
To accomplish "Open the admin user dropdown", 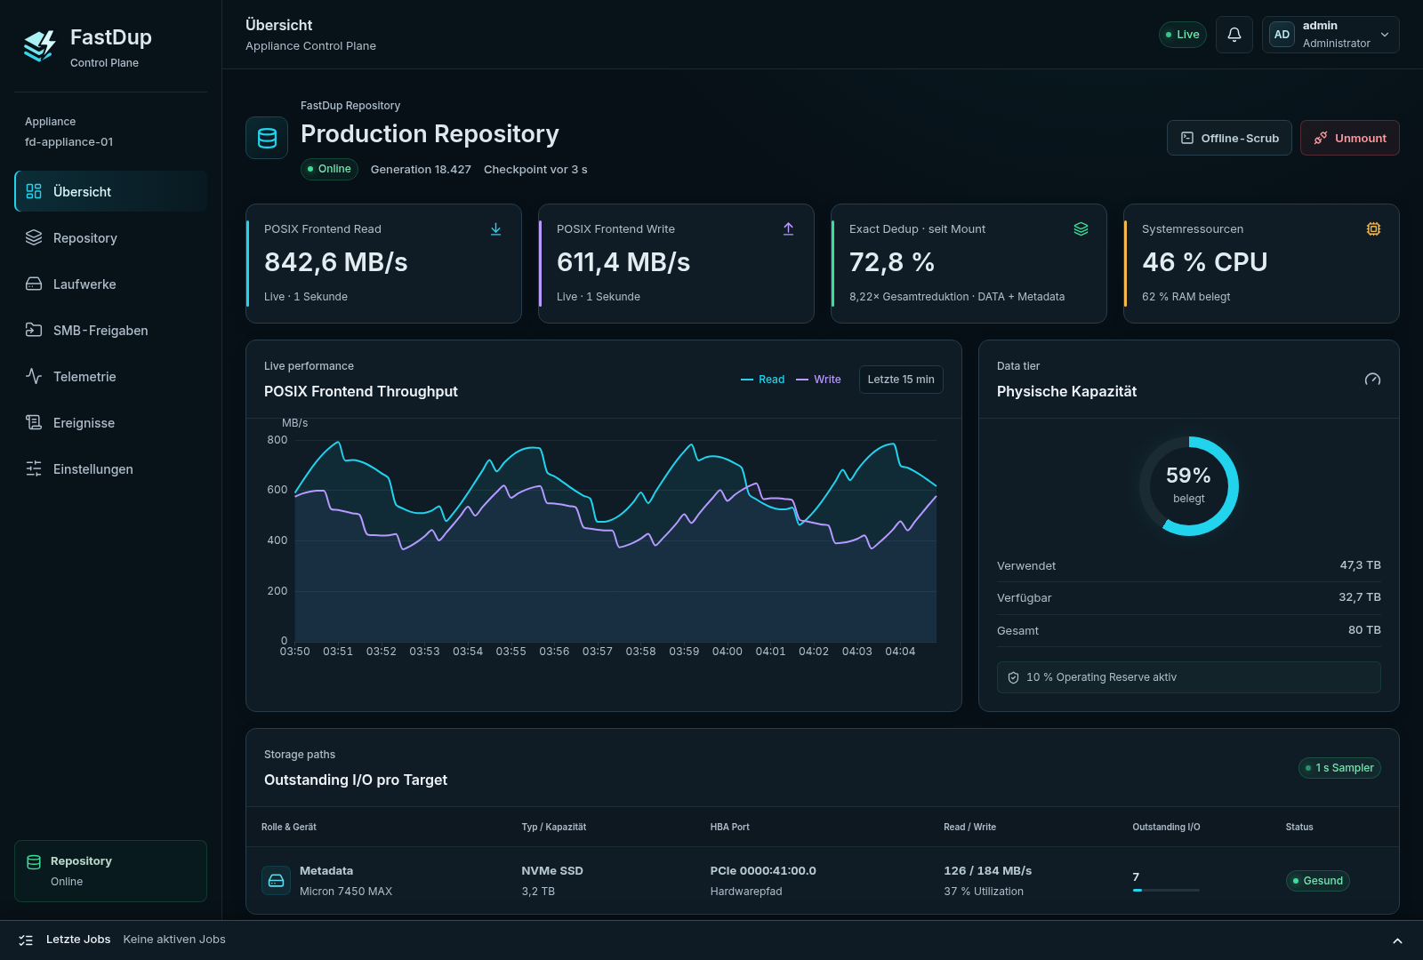I will pos(1331,35).
